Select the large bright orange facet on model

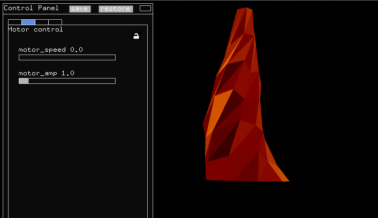(220, 110)
